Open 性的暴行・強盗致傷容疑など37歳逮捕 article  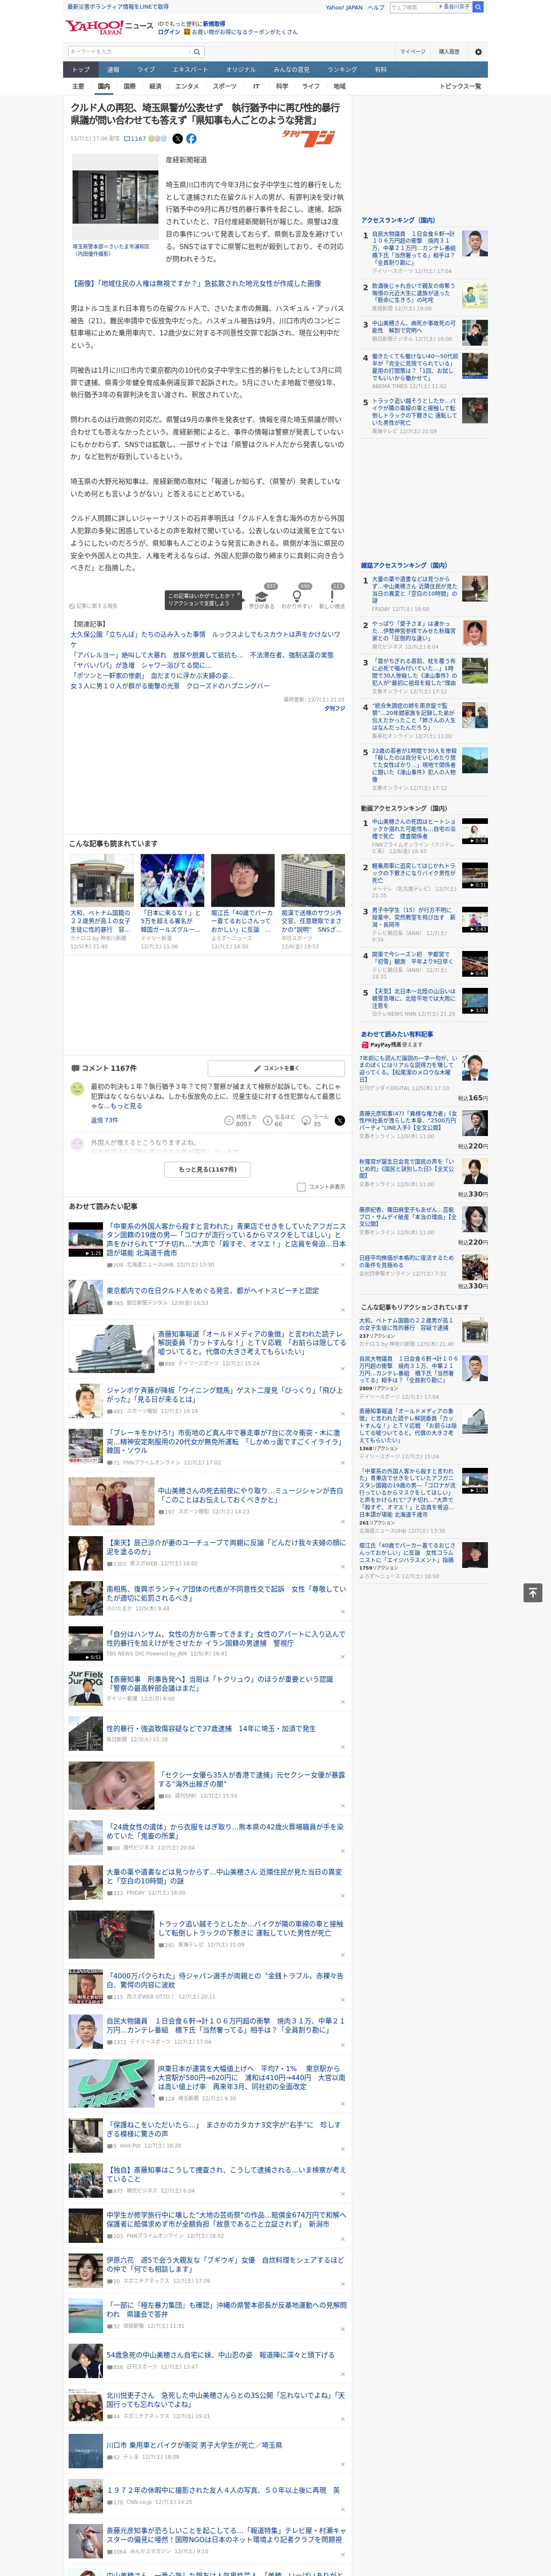(x=211, y=1728)
